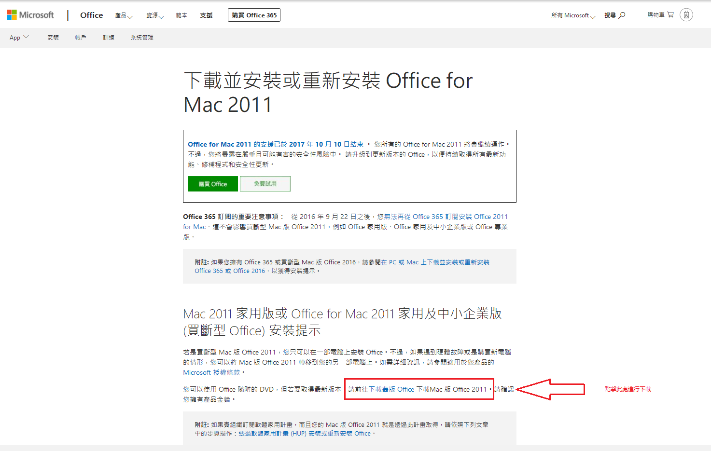Click the page title heading text
The width and height of the screenshot is (711, 451).
click(x=328, y=93)
